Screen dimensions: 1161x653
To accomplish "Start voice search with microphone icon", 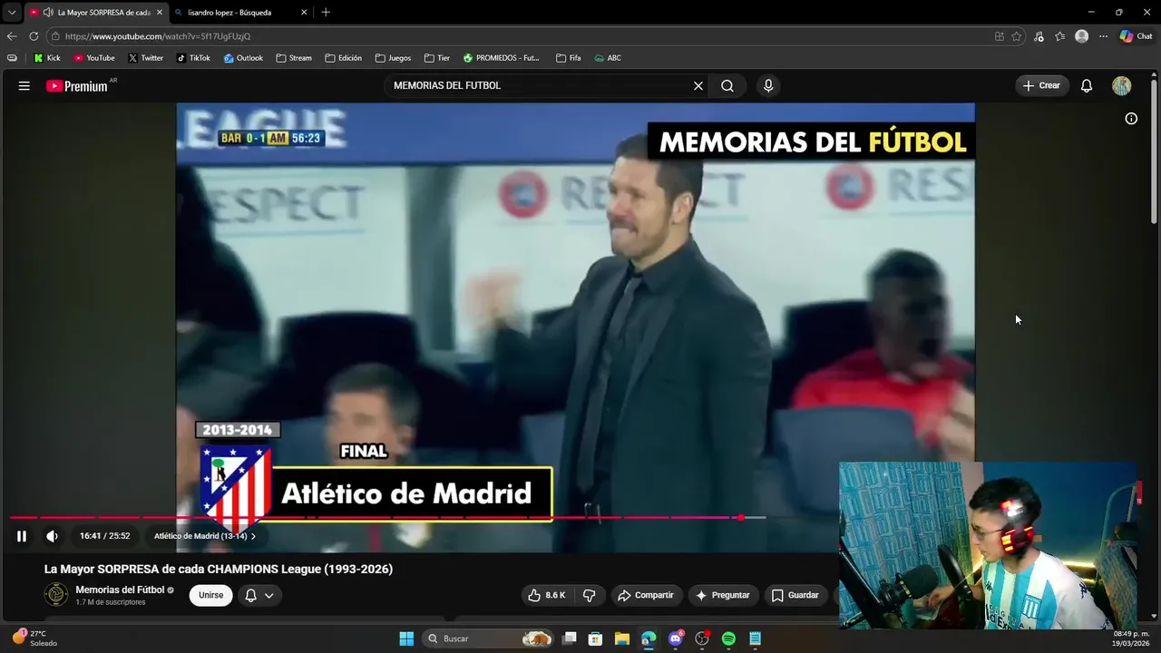I will [768, 86].
